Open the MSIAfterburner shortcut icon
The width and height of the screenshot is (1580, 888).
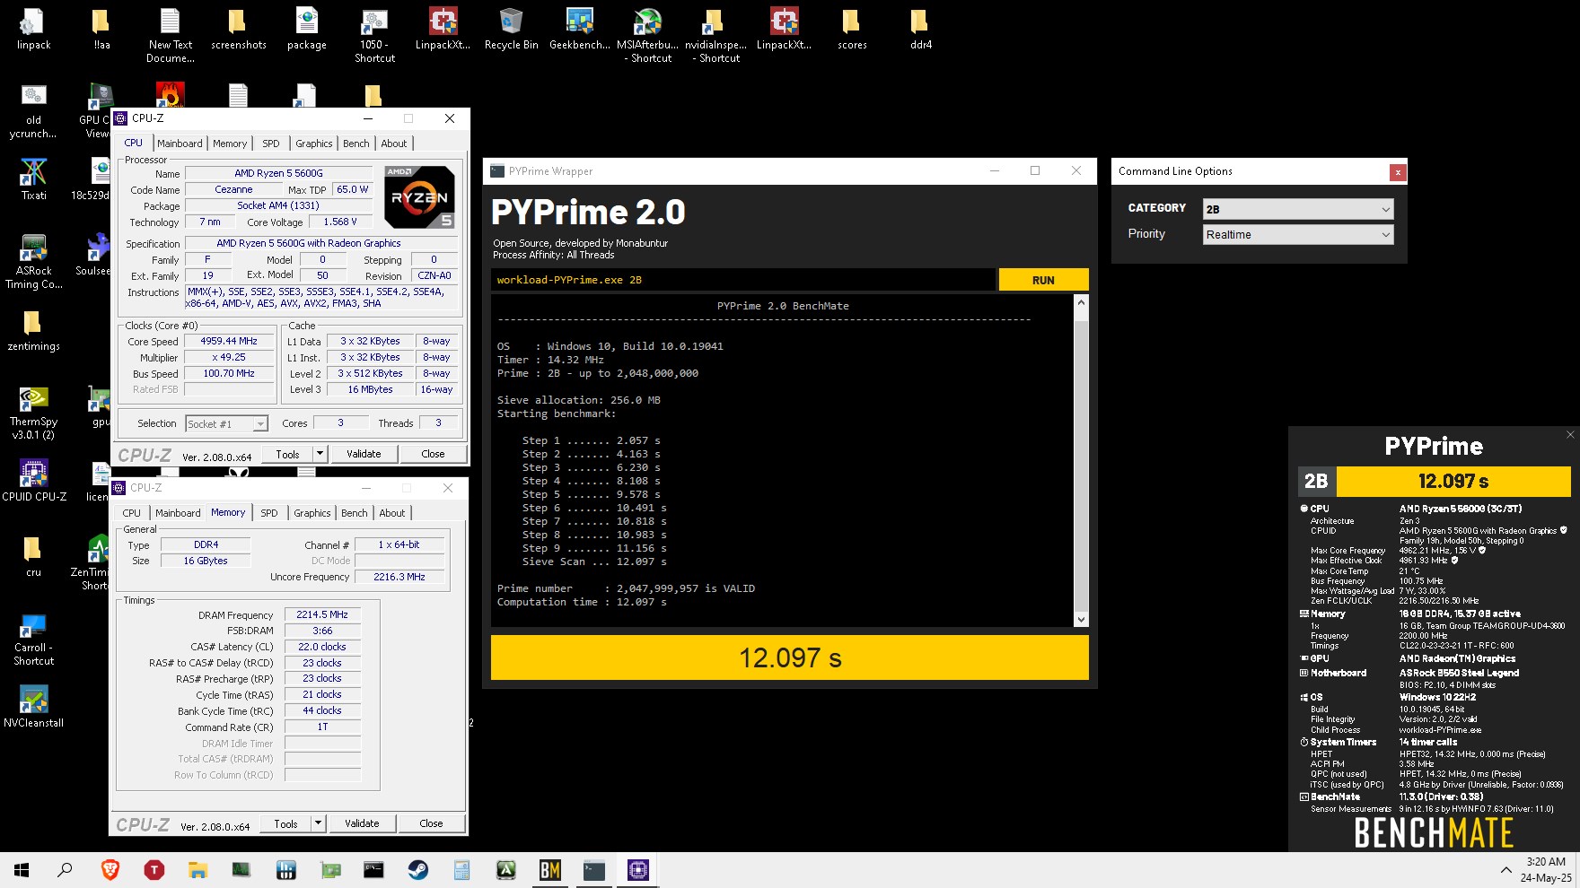click(x=647, y=35)
